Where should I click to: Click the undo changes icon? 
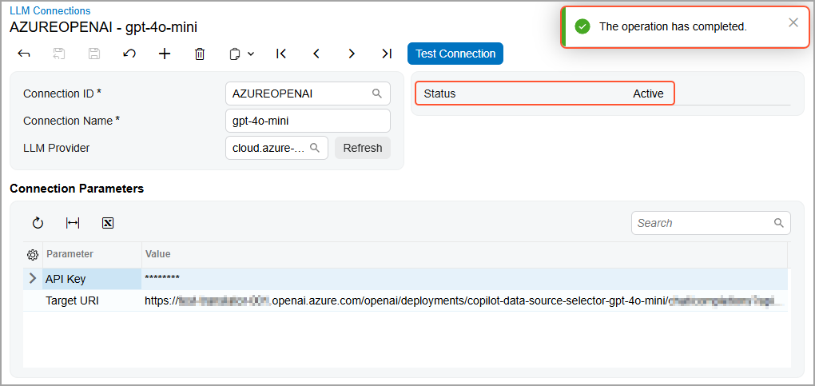[x=129, y=54]
